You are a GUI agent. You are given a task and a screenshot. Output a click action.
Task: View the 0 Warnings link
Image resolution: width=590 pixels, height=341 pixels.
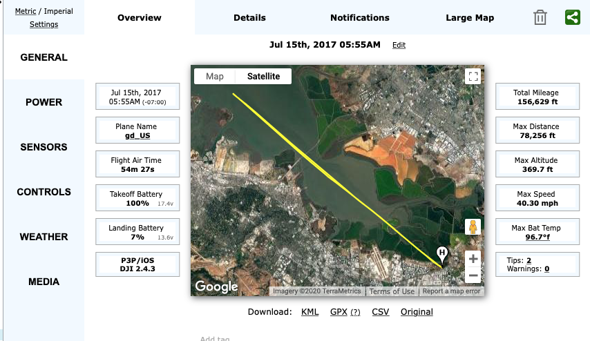tap(546, 269)
